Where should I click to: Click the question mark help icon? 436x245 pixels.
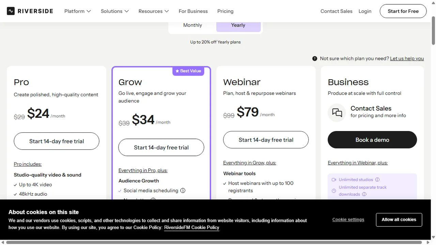pyautogui.click(x=315, y=59)
